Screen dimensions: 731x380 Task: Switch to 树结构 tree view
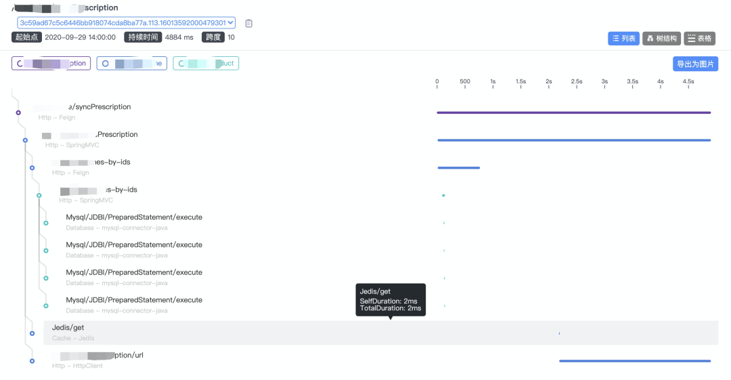click(x=661, y=39)
